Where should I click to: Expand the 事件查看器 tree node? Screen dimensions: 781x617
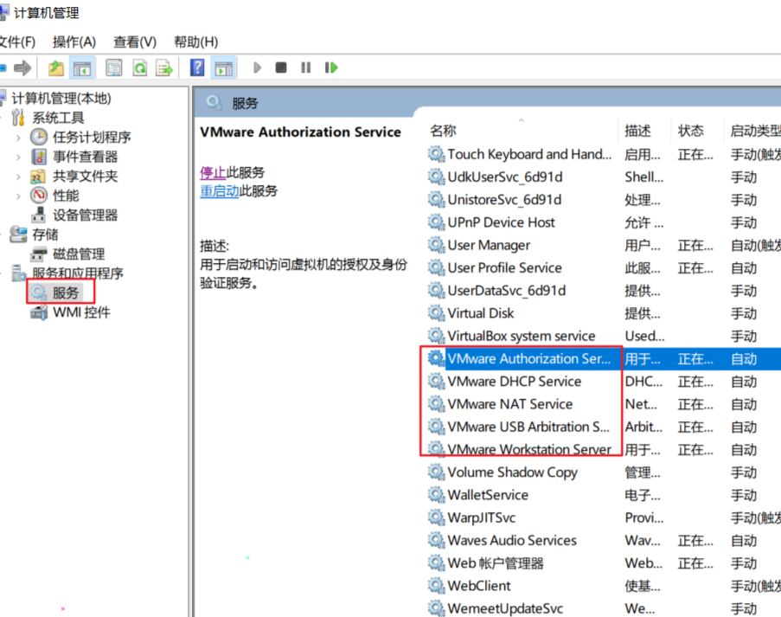click(x=18, y=157)
